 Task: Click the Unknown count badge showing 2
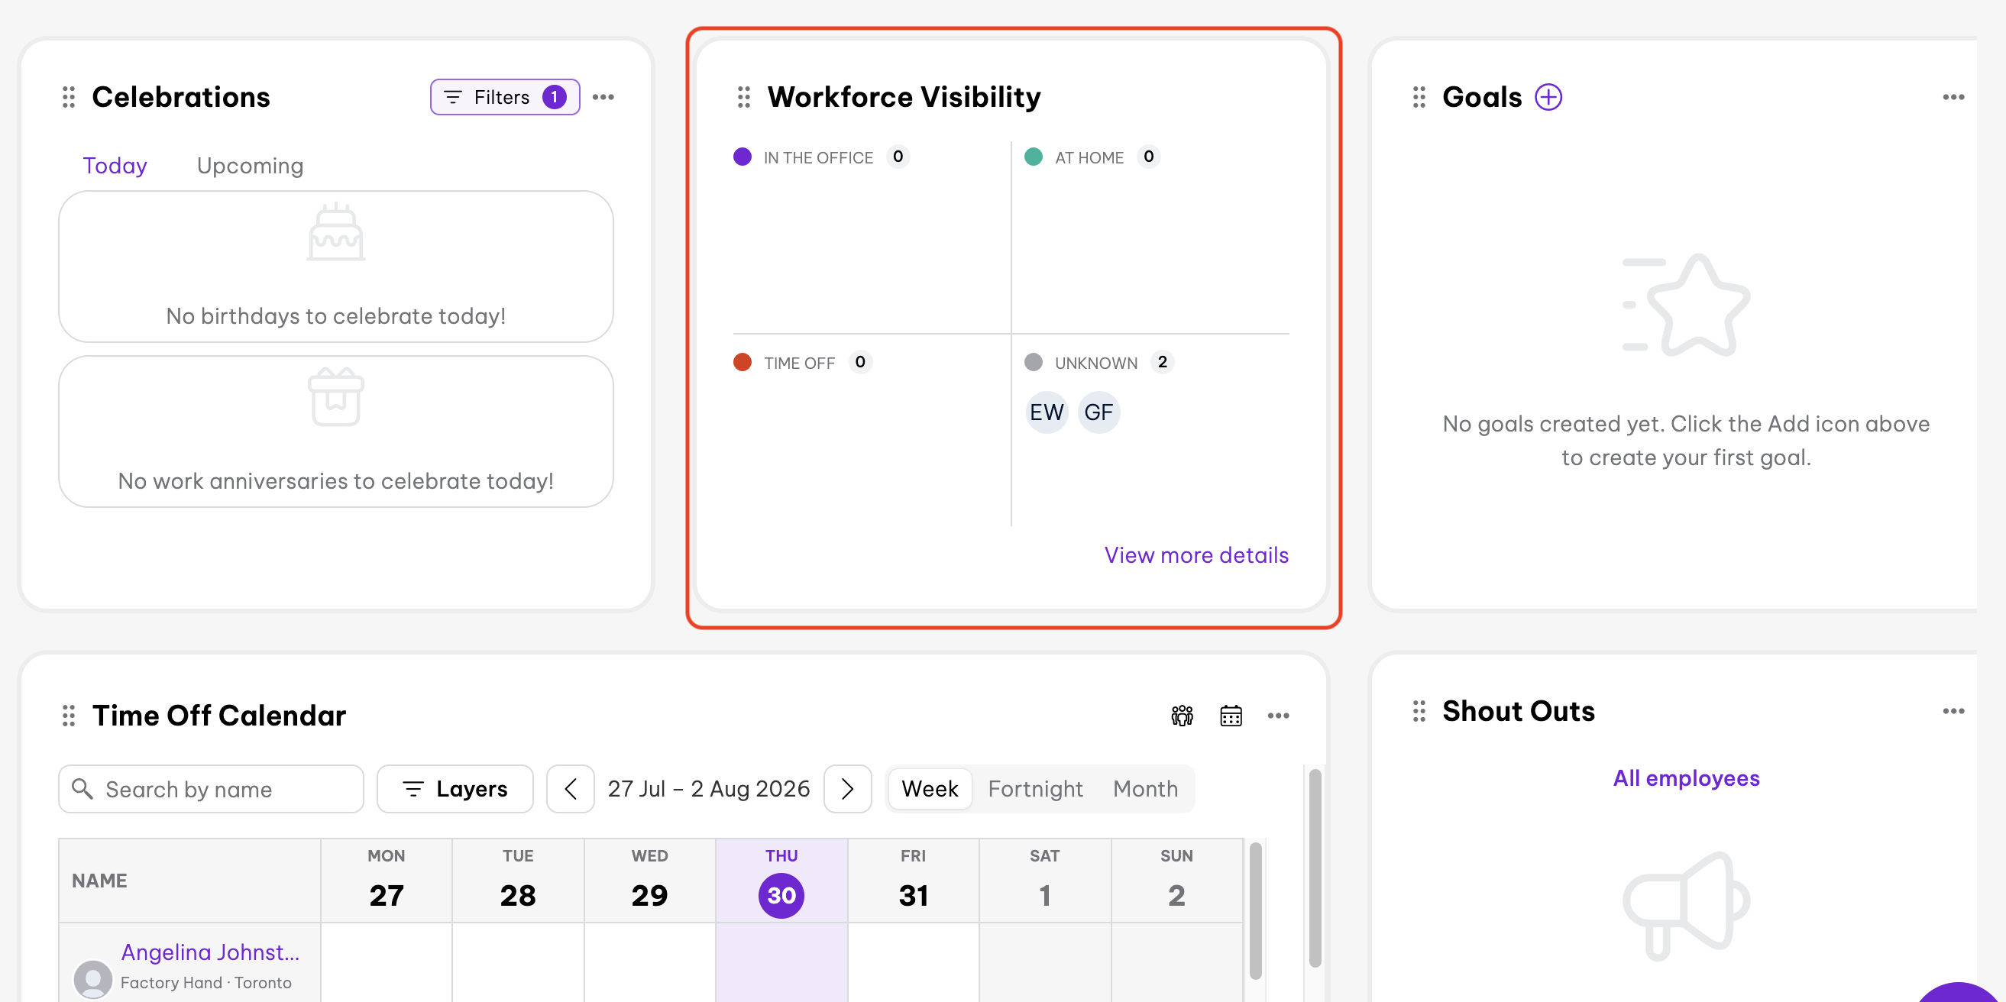click(1163, 362)
